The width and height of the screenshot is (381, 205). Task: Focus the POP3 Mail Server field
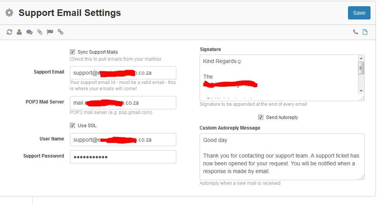pyautogui.click(x=123, y=103)
